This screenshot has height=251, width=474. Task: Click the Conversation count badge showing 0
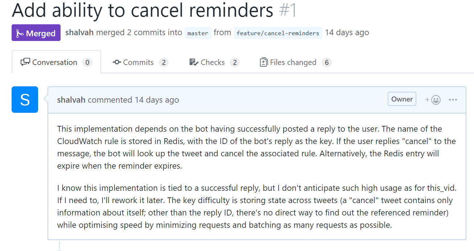click(x=87, y=62)
